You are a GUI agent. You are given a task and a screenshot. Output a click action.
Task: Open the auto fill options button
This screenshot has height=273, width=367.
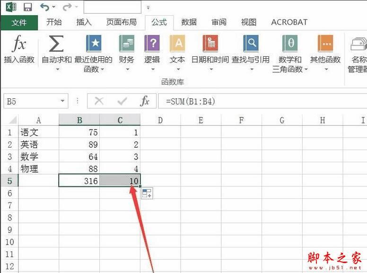coord(147,194)
